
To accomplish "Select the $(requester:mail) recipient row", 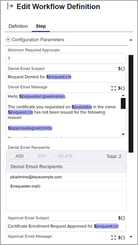I will click(66, 186).
